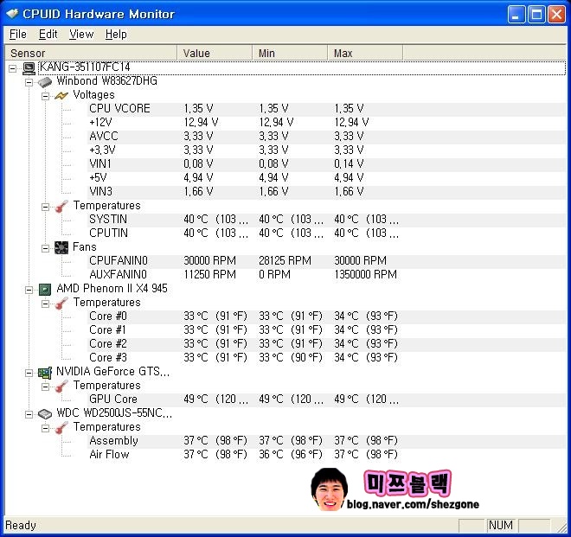
Task: Click the 1350000 RPM max value
Action: pyautogui.click(x=365, y=275)
